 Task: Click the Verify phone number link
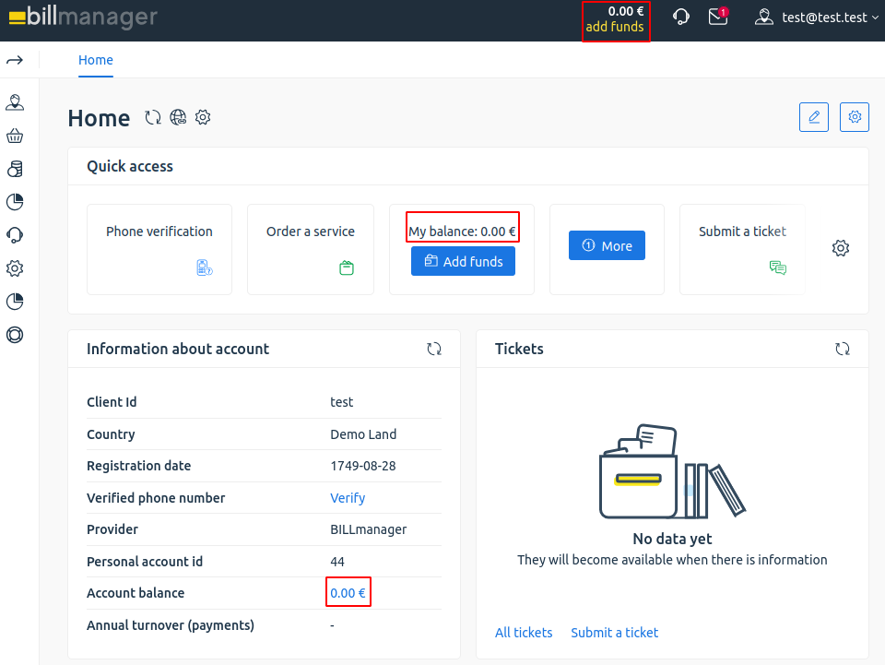(348, 498)
